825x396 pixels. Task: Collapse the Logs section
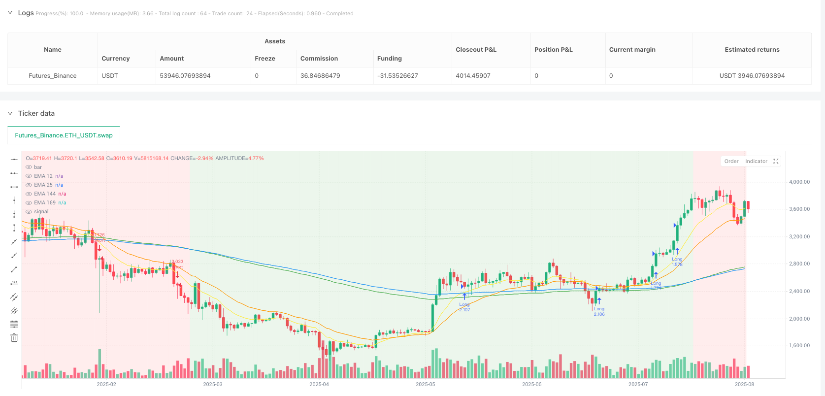point(10,13)
